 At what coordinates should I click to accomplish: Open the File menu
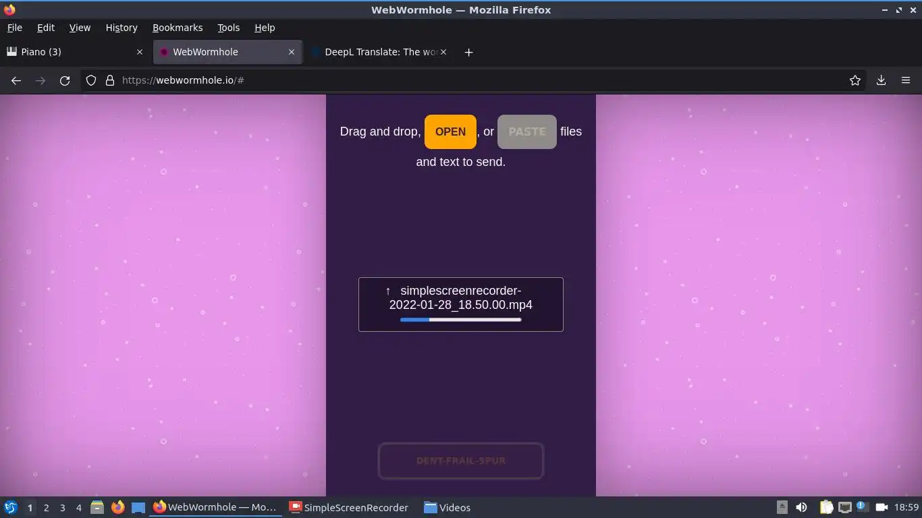click(x=14, y=28)
